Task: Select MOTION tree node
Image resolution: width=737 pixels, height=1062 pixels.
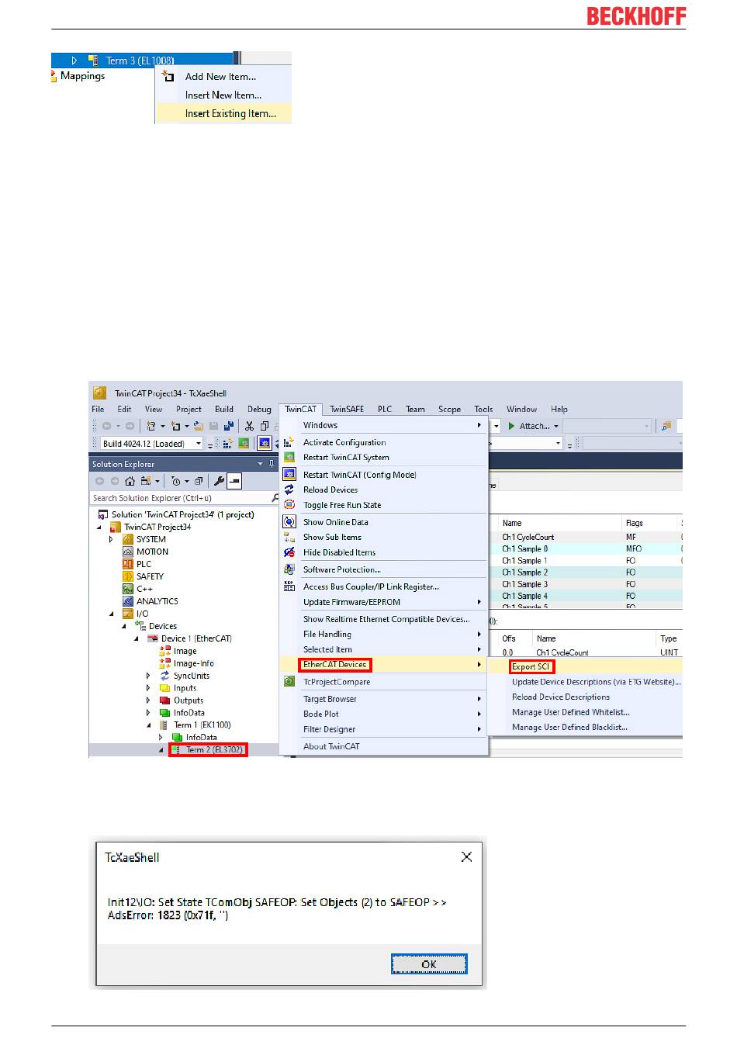Action: pyautogui.click(x=152, y=552)
